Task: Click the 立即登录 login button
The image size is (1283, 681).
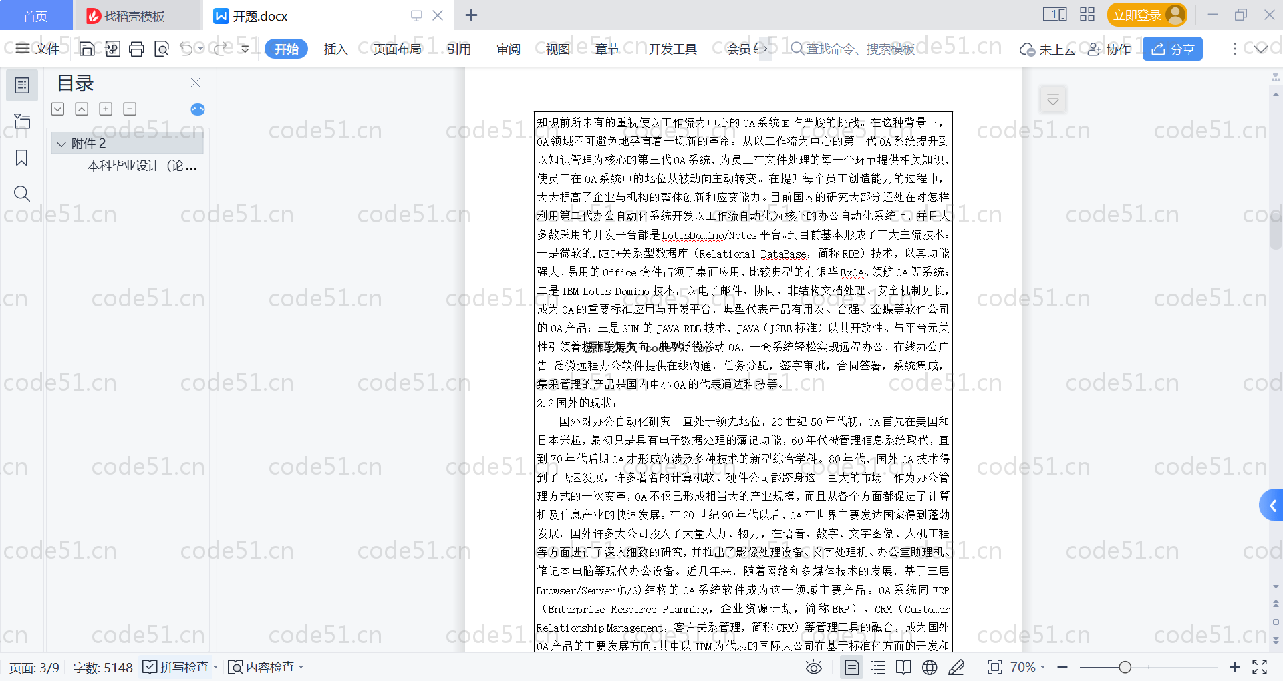Action: coord(1147,15)
